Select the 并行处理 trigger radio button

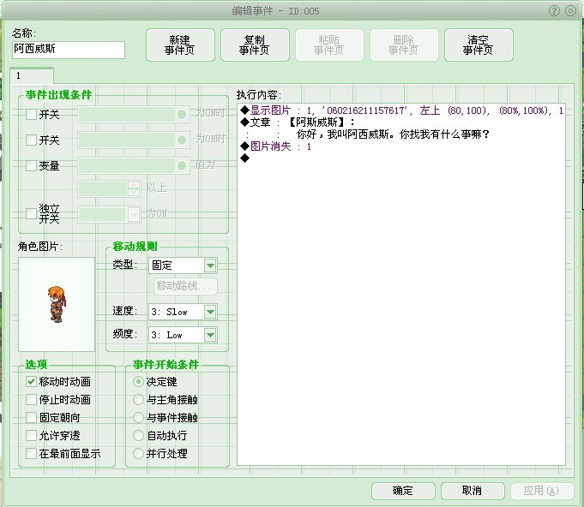point(138,453)
